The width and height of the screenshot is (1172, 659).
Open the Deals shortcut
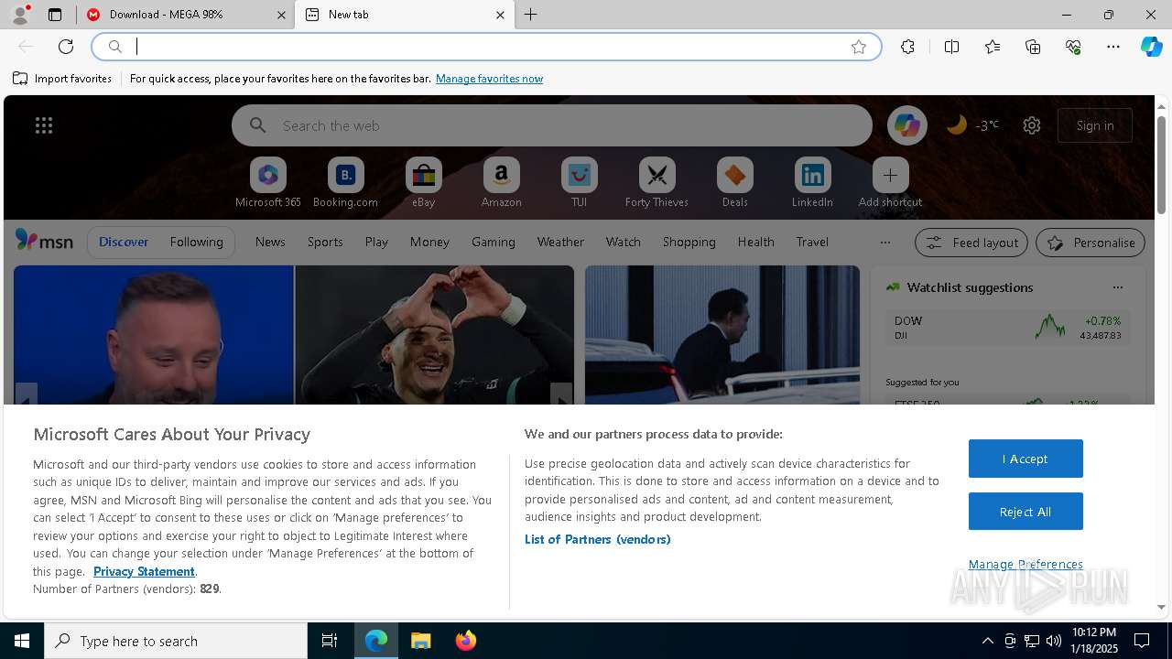[x=735, y=182]
